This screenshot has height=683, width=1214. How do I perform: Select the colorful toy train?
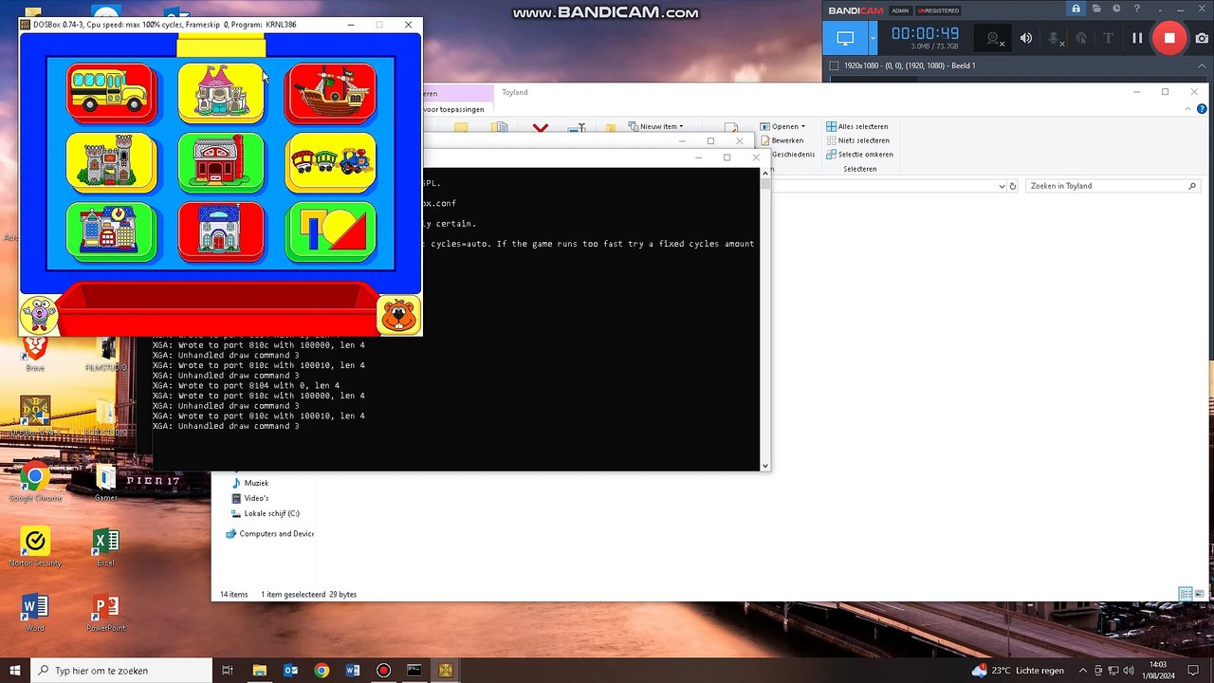tap(331, 161)
